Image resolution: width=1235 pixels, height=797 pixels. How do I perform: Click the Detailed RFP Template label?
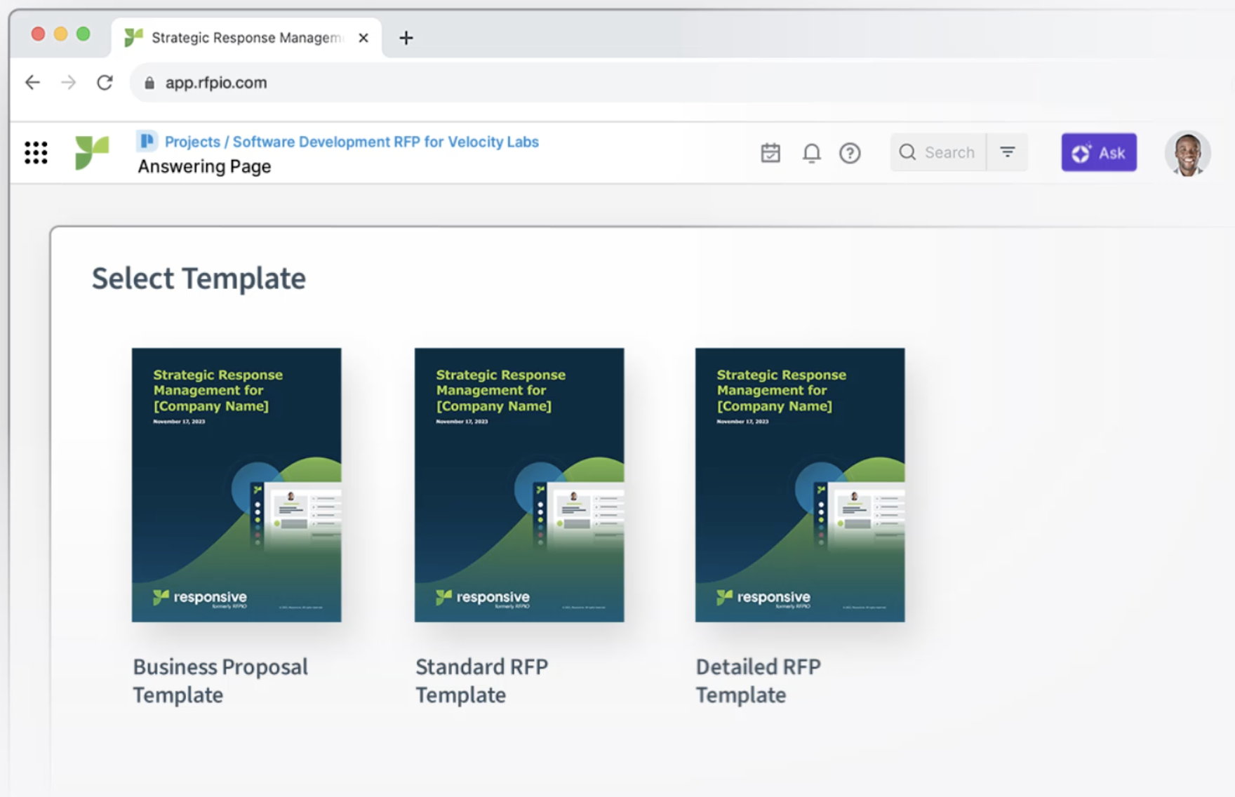758,681
